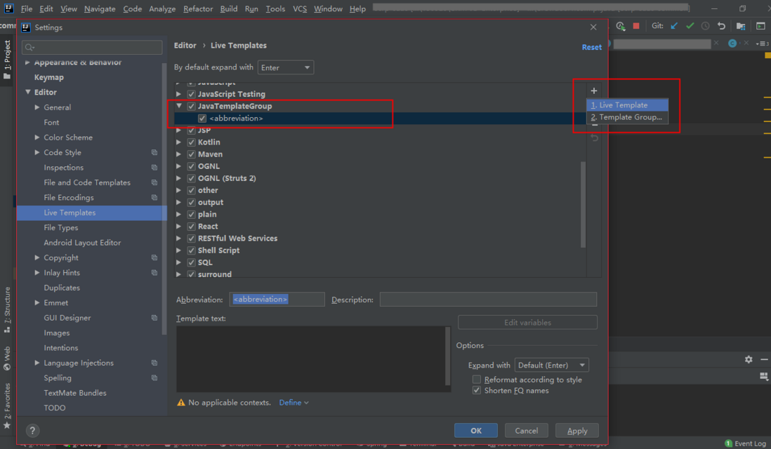Image resolution: width=771 pixels, height=449 pixels.
Task: Toggle the React group checkbox
Action: (191, 227)
